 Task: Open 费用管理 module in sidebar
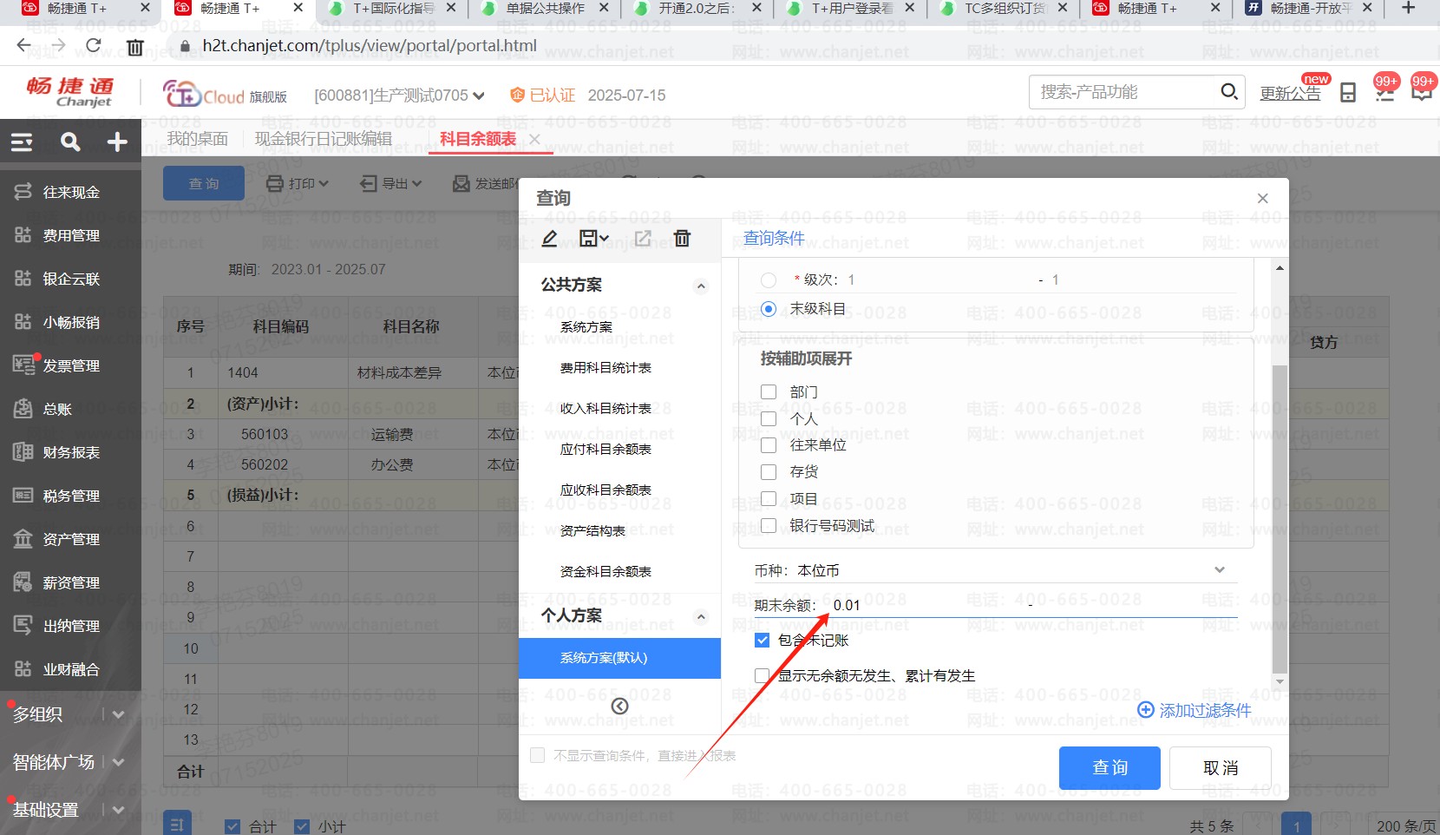tap(70, 235)
